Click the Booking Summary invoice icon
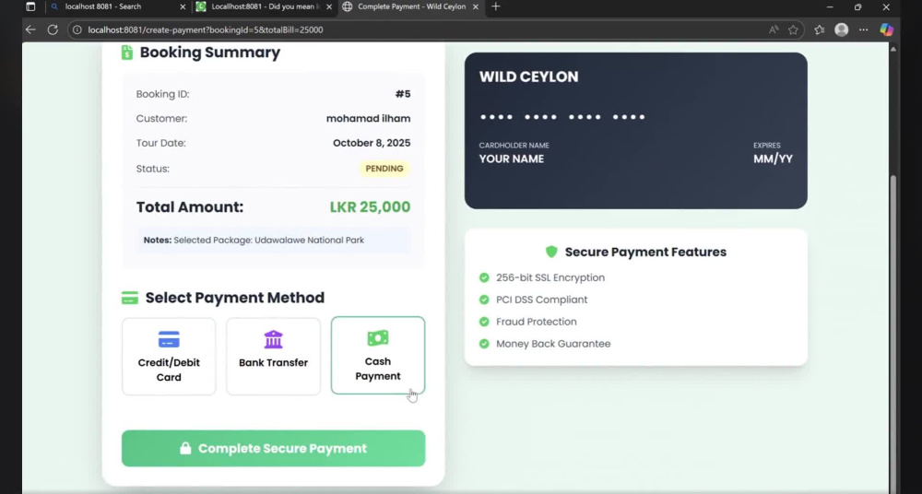The width and height of the screenshot is (922, 494). click(127, 53)
